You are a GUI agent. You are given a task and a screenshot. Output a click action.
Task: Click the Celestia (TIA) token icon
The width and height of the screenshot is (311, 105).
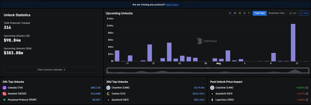pyautogui.click(x=4, y=88)
